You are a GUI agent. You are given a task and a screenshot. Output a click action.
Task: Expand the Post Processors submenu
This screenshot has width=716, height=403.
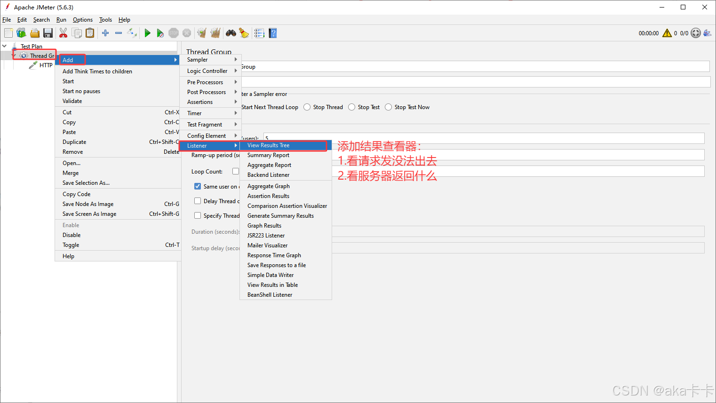(210, 92)
